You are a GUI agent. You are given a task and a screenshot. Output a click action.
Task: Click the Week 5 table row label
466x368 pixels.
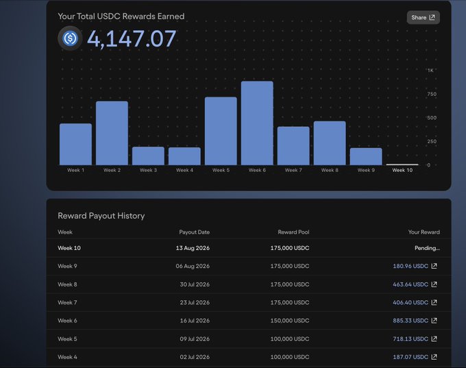click(67, 339)
